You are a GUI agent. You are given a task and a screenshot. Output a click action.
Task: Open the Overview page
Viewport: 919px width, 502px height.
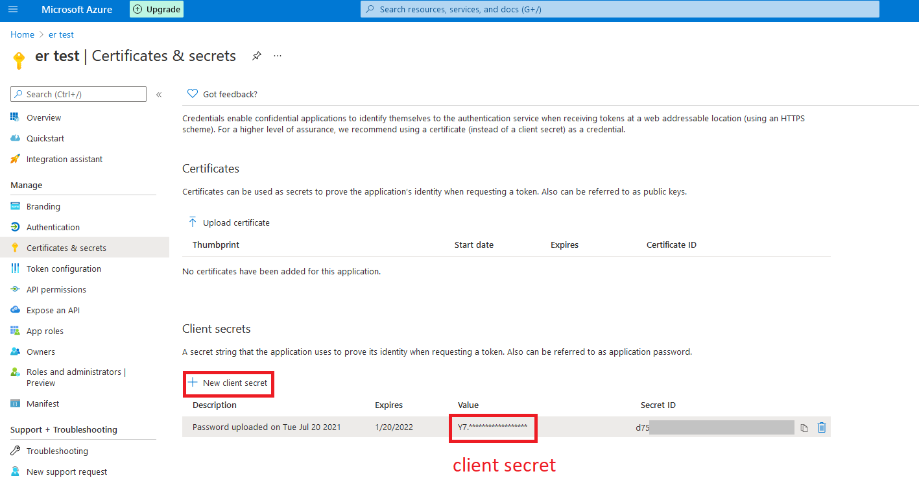coord(43,118)
